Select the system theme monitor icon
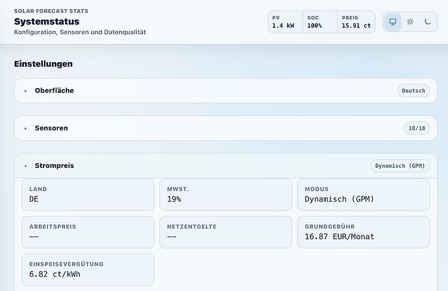The height and width of the screenshot is (291, 448). click(x=393, y=21)
